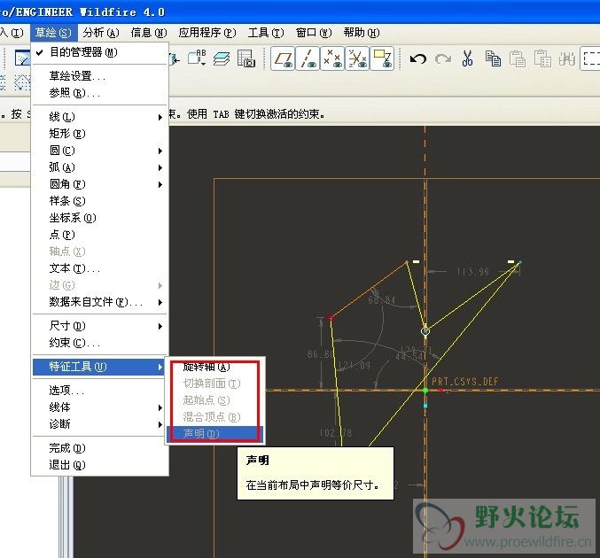Click the sketch vertex circle on vertical axis

coord(425,331)
